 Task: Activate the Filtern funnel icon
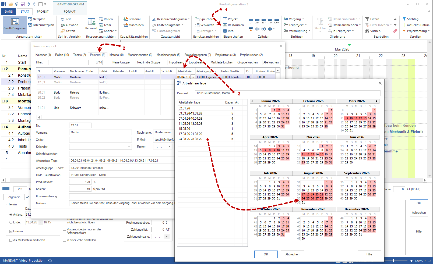coord(367,19)
